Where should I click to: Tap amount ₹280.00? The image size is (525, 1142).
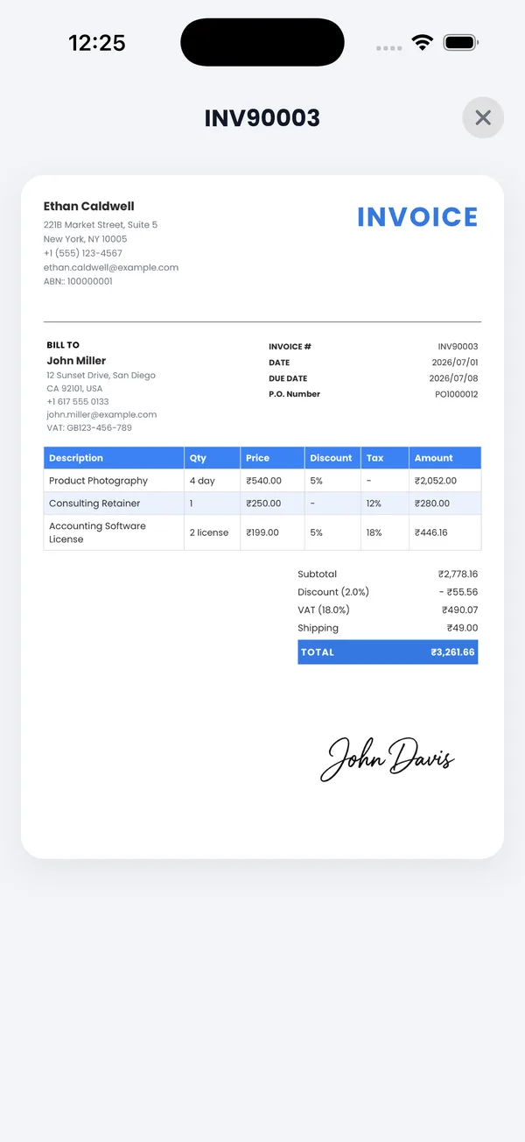[x=432, y=504]
